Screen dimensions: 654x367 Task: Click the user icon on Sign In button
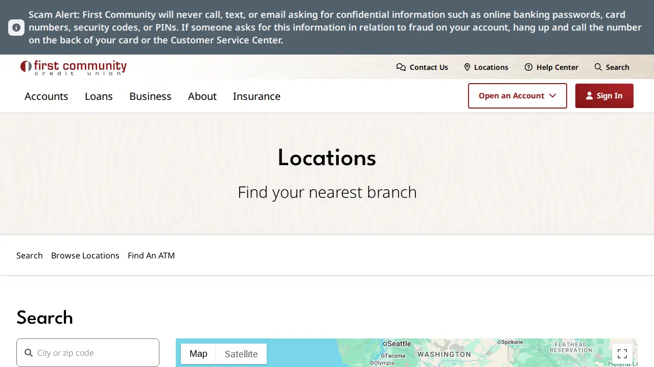589,96
